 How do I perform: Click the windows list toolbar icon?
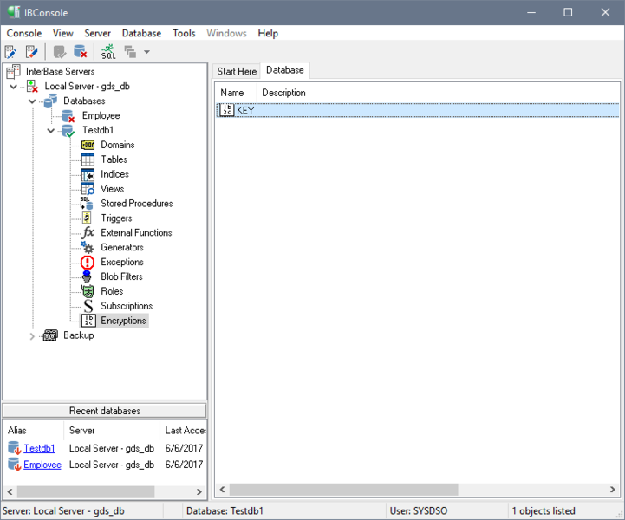130,52
